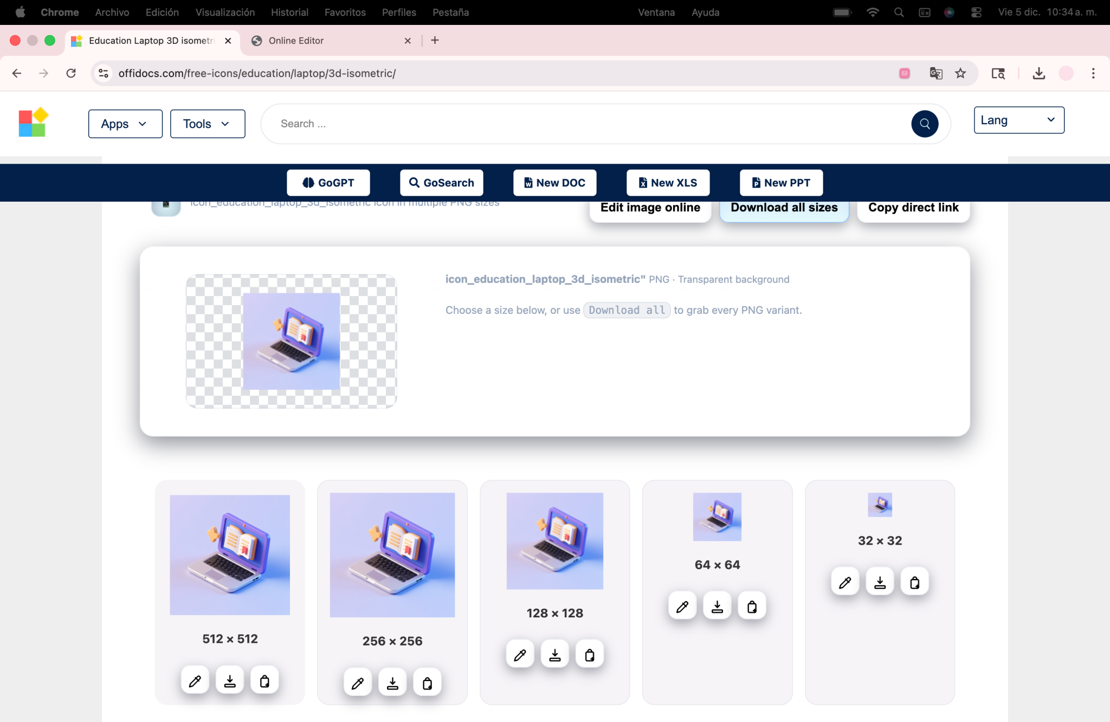Image resolution: width=1110 pixels, height=722 pixels.
Task: Open the Lang language selector
Action: coord(1019,120)
